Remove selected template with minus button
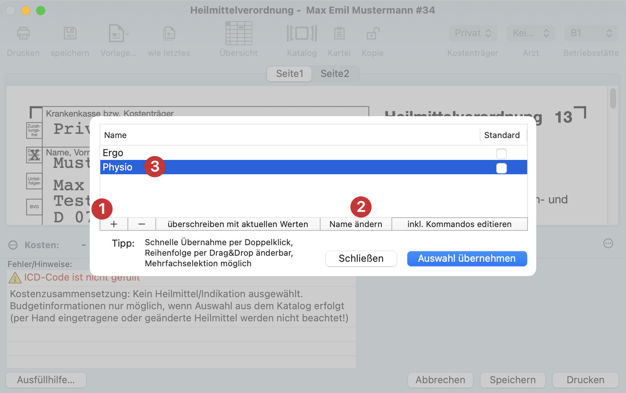 pos(142,224)
